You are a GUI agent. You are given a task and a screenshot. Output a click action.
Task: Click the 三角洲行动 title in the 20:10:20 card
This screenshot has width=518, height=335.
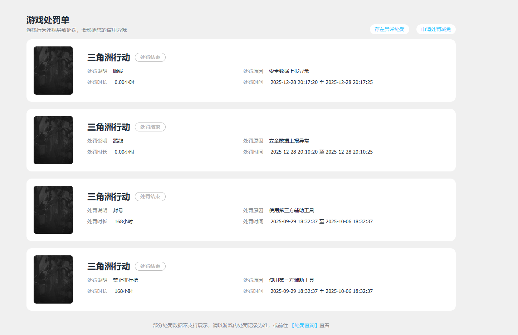(x=109, y=127)
